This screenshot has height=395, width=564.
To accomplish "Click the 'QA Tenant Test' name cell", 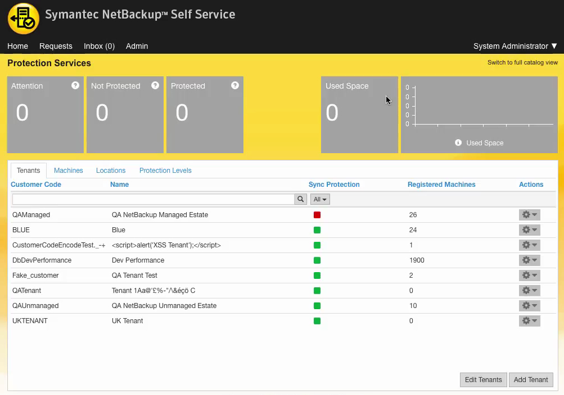I will tap(134, 275).
